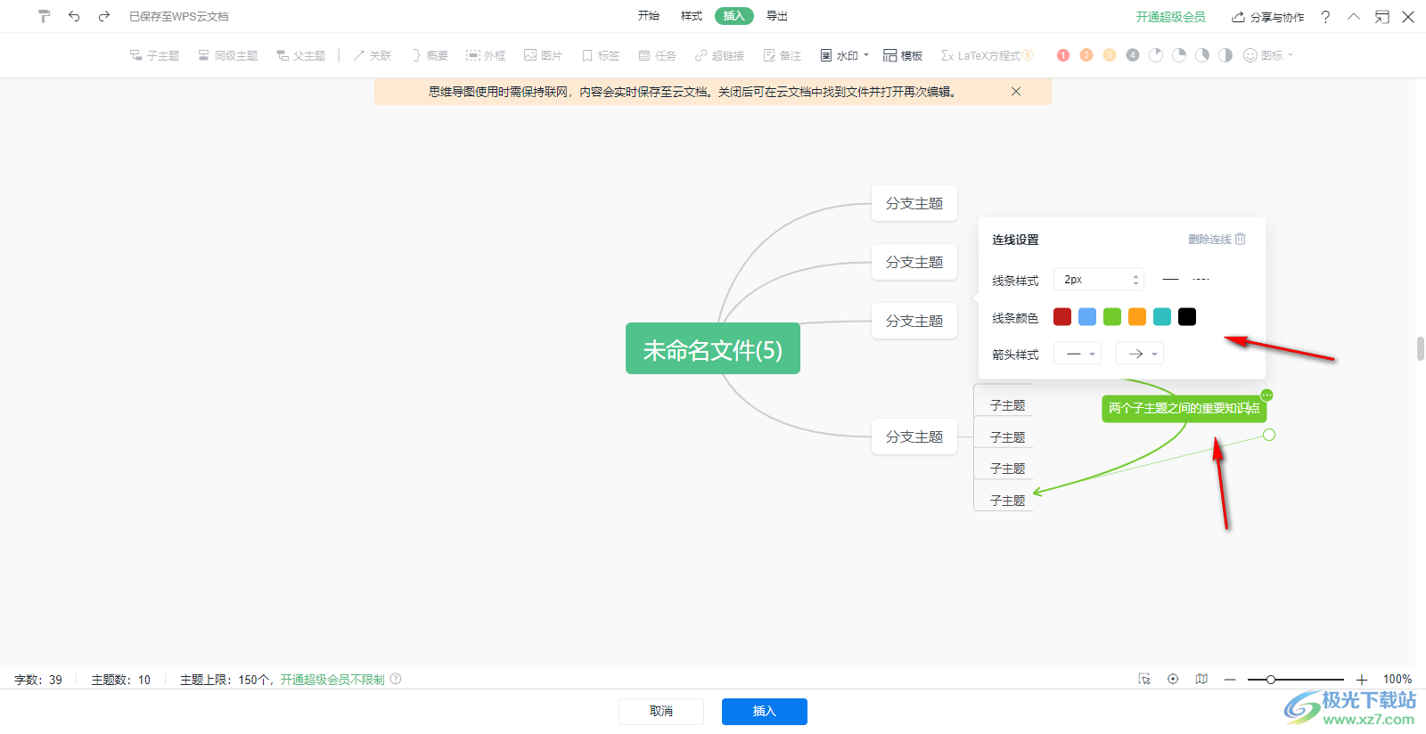Image resolution: width=1426 pixels, height=734 pixels.
Task: Apply priority 1 red marker
Action: click(1063, 55)
